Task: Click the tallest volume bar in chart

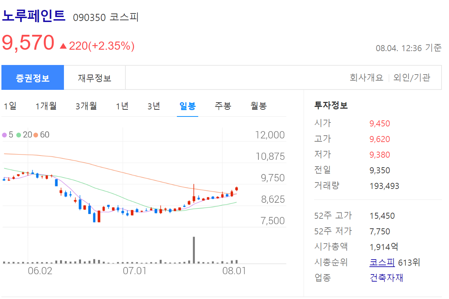Action: pos(194,250)
